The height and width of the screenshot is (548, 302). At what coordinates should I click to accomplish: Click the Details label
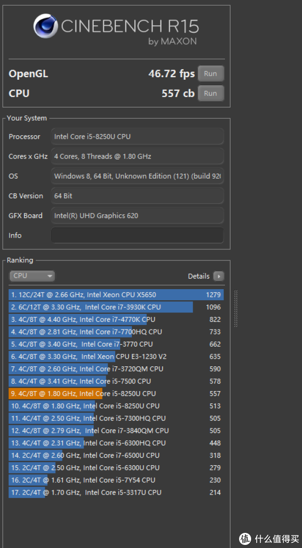tap(199, 276)
